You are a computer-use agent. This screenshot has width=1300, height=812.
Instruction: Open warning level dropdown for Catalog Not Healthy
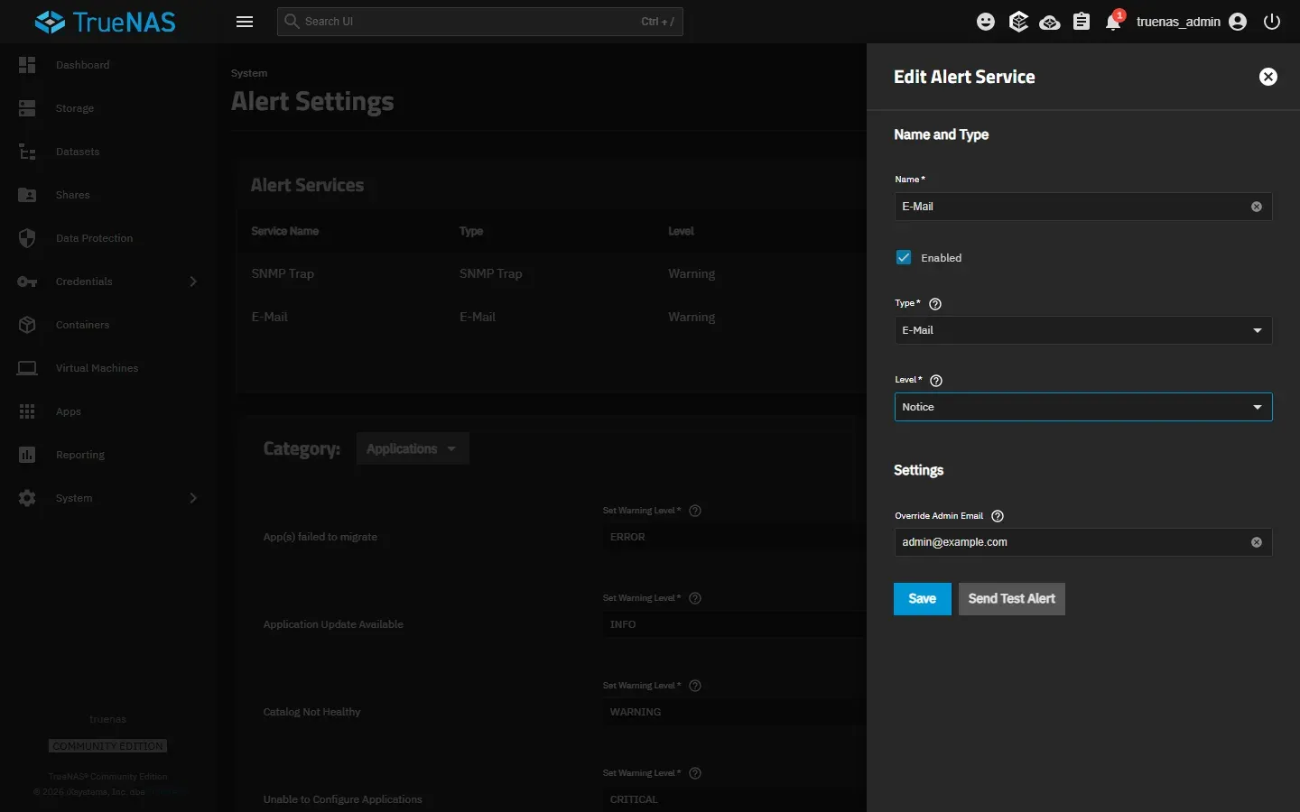[734, 712]
